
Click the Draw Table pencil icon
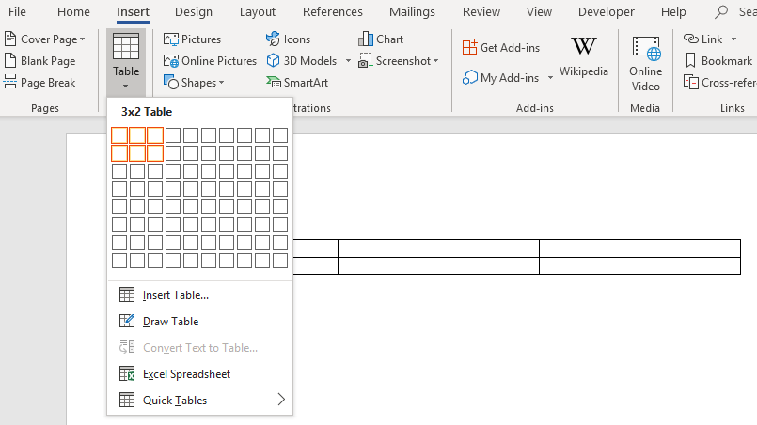click(127, 321)
